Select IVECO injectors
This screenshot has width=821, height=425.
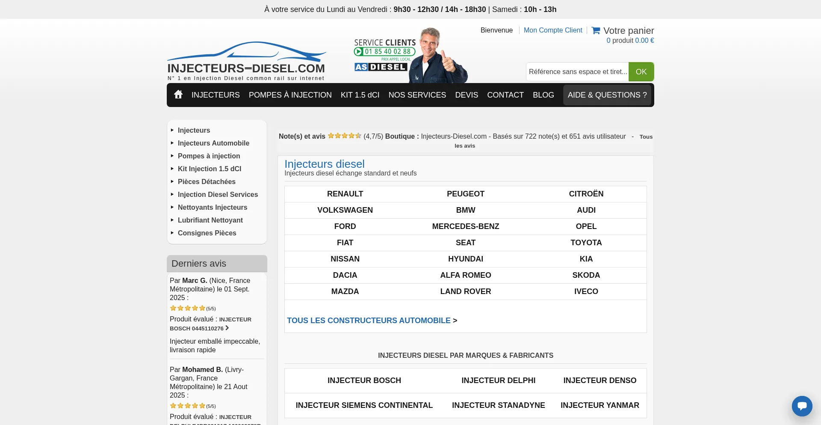tap(586, 291)
